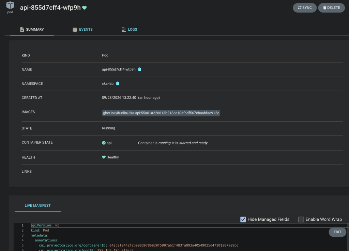Click the LINKS row label
Image resolution: width=349 pixels, height=251 pixels.
pyautogui.click(x=27, y=172)
